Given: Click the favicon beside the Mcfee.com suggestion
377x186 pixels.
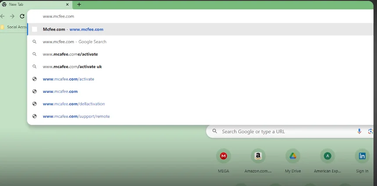Looking at the screenshot, I should (x=34, y=29).
